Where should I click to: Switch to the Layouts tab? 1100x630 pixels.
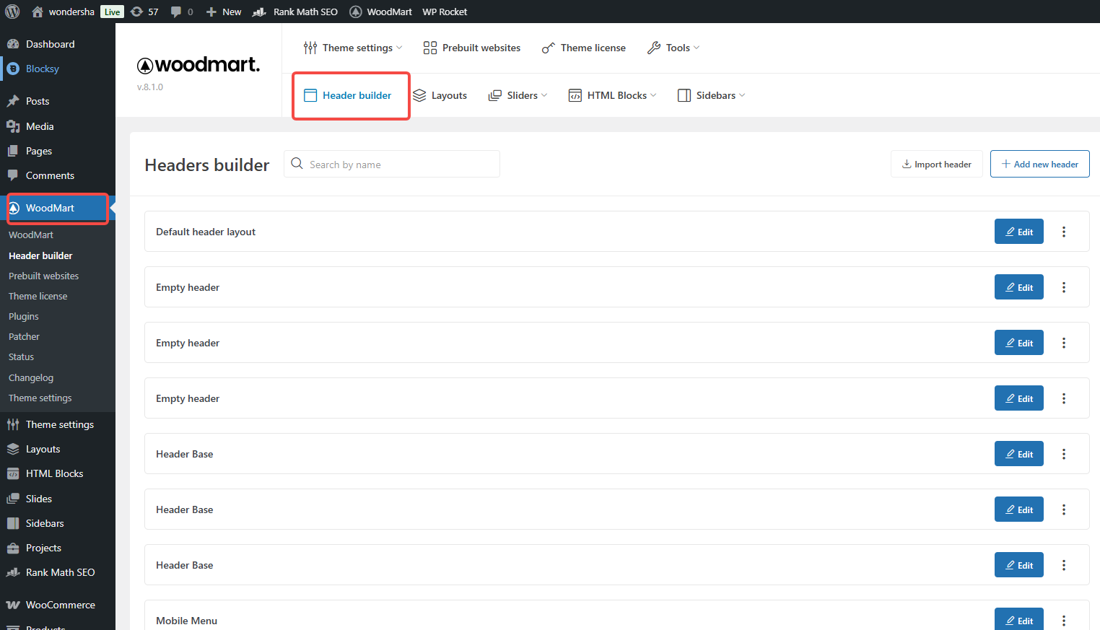[440, 95]
